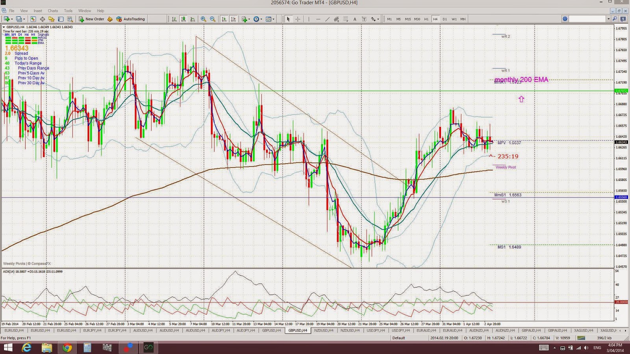630x354 pixels.
Task: Switch to the D1 timeframe
Action: coord(445,19)
